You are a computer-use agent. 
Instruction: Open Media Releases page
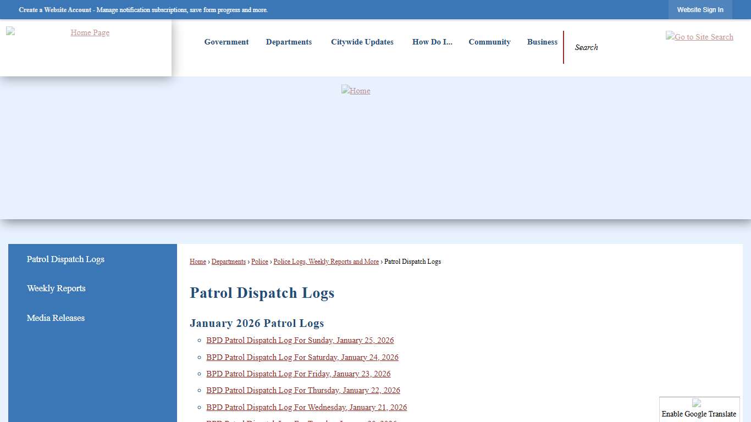[56, 318]
